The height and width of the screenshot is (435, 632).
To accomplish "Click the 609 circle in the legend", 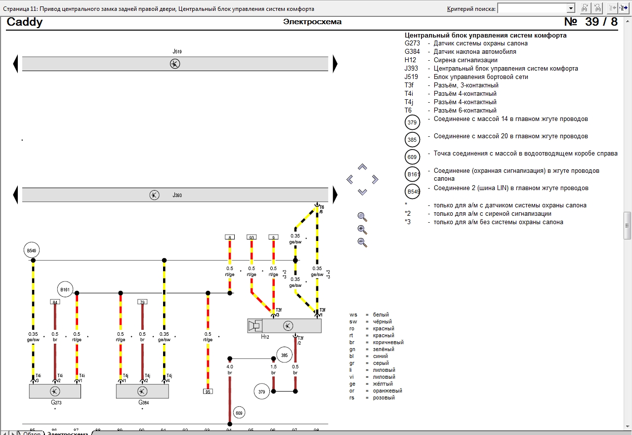I will point(412,157).
